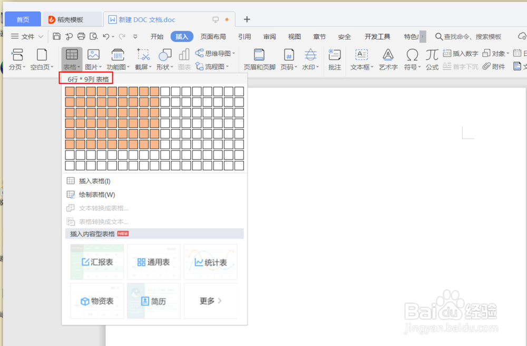Open the 艺术字 WordArt dropdown
Image resolution: width=527 pixels, height=346 pixels.
pyautogui.click(x=388, y=58)
